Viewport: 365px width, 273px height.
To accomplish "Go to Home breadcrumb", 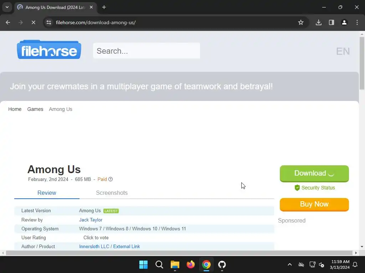I will pyautogui.click(x=15, y=109).
